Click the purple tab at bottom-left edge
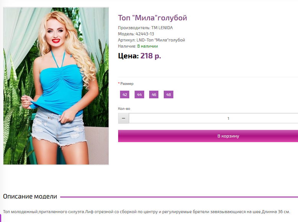 0,218
